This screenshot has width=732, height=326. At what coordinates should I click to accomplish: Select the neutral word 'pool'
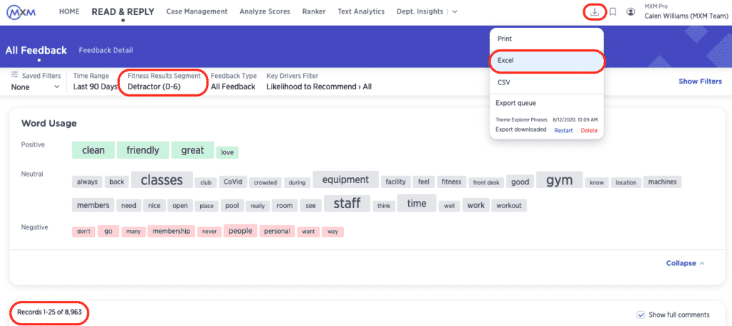[232, 205]
